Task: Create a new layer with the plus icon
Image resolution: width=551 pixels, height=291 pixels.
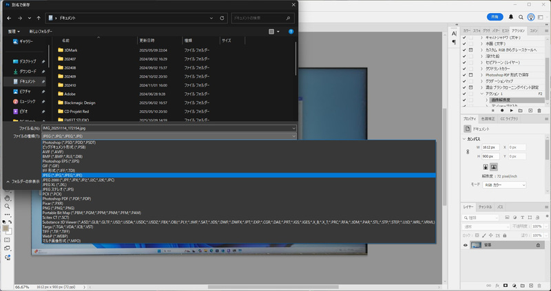Action: click(x=531, y=285)
